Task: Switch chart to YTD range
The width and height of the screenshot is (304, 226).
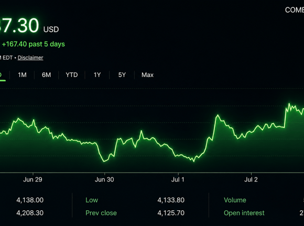Action: pyautogui.click(x=72, y=75)
